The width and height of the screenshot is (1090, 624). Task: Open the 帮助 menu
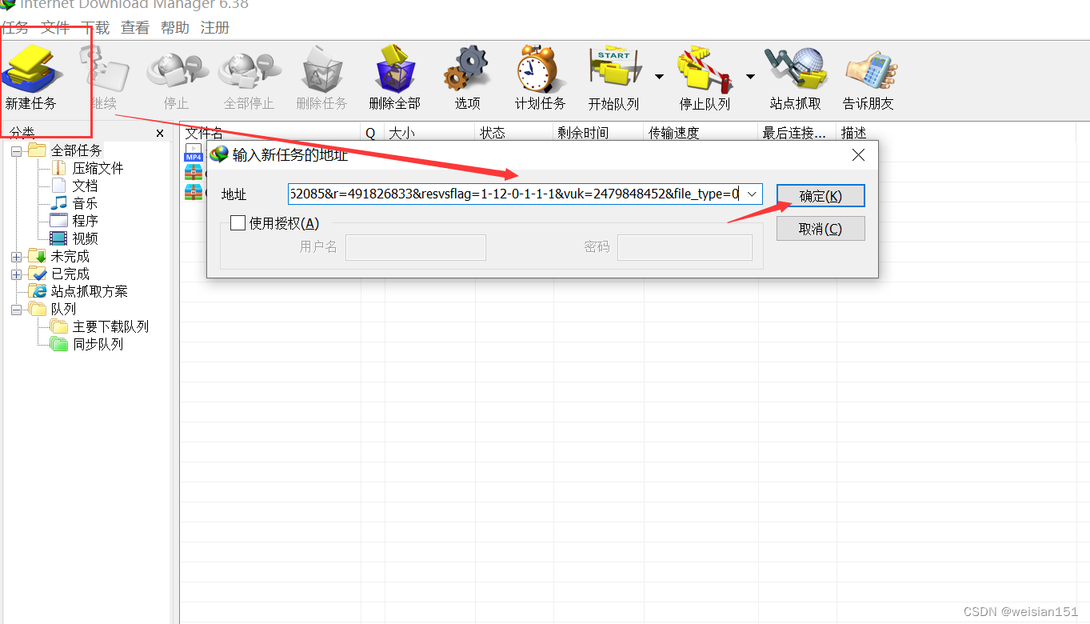[x=175, y=28]
